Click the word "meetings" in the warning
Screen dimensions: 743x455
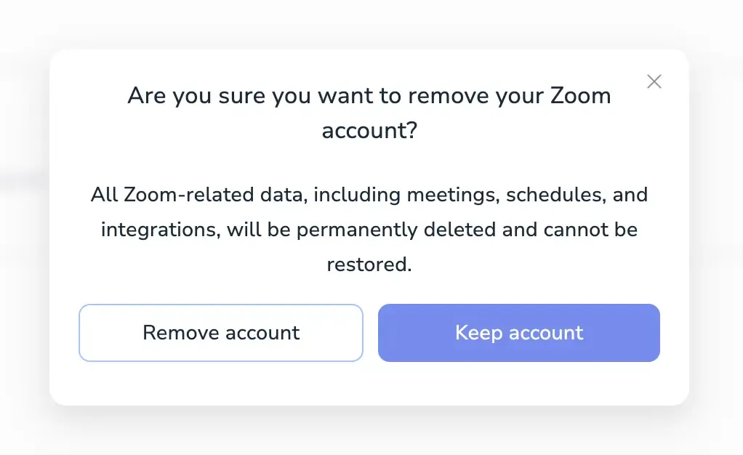click(x=451, y=196)
